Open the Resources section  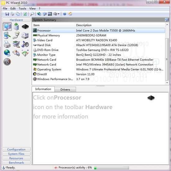coord(16,158)
